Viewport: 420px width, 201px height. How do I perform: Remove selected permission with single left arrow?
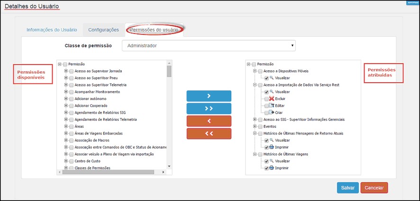tap(209, 121)
